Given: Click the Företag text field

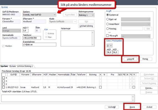Looking at the screenshot, I should point(132,29).
